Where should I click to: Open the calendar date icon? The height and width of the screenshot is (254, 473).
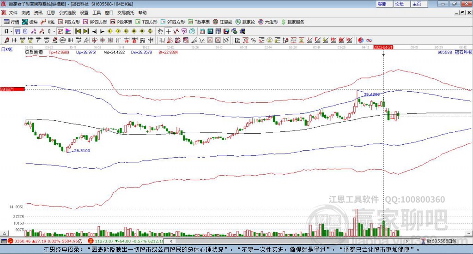pos(202,31)
